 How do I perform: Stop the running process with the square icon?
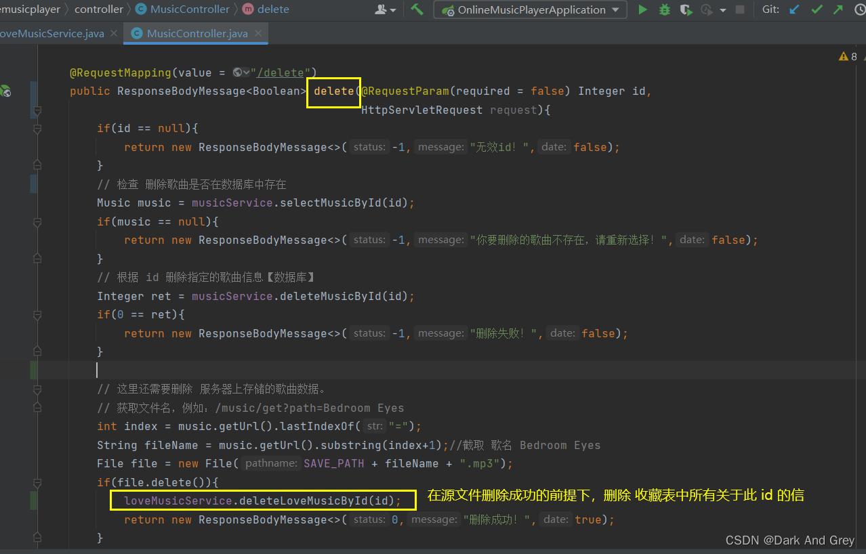click(740, 9)
